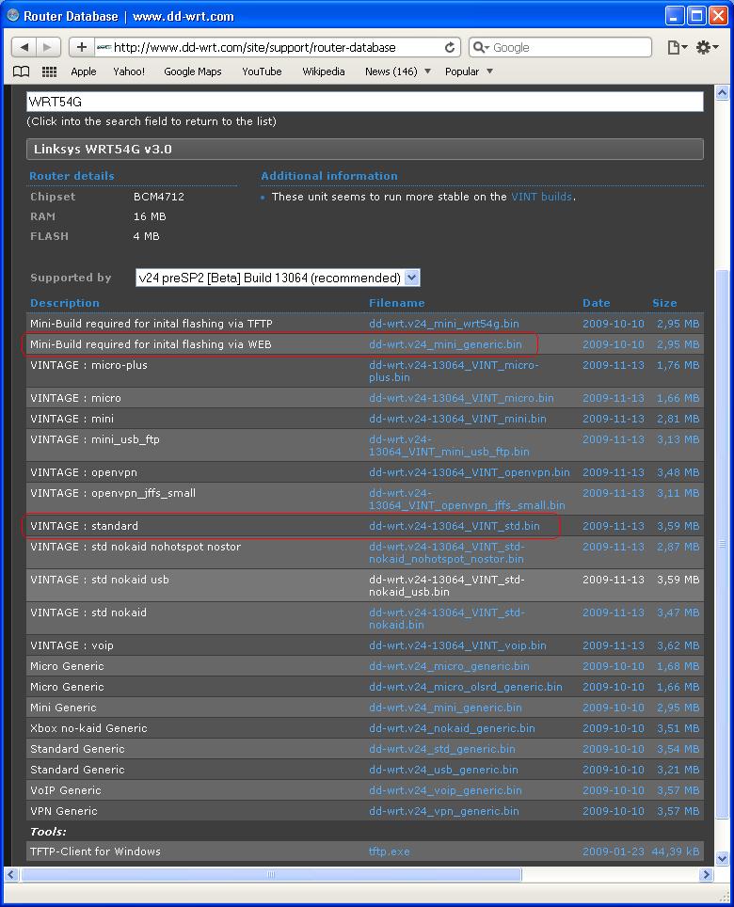Viewport: 734px width, 907px height.
Task: Download tftp.exe TFTP client
Action: coord(390,852)
